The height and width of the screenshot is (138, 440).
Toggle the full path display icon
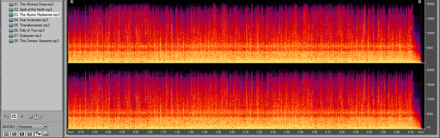[x=45, y=134]
